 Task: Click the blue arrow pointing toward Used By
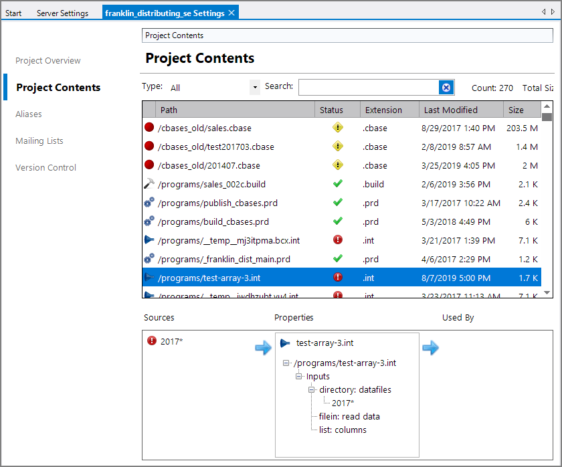point(431,347)
